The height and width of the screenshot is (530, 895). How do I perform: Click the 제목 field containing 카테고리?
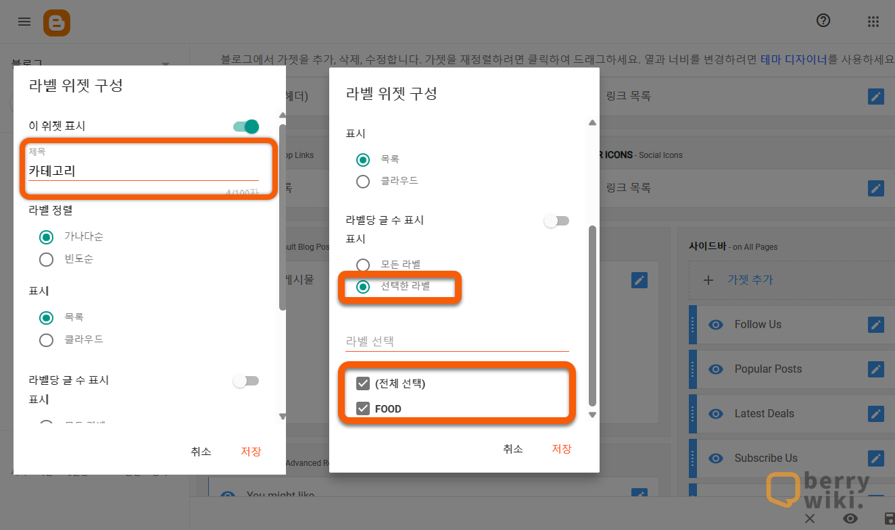tap(143, 171)
